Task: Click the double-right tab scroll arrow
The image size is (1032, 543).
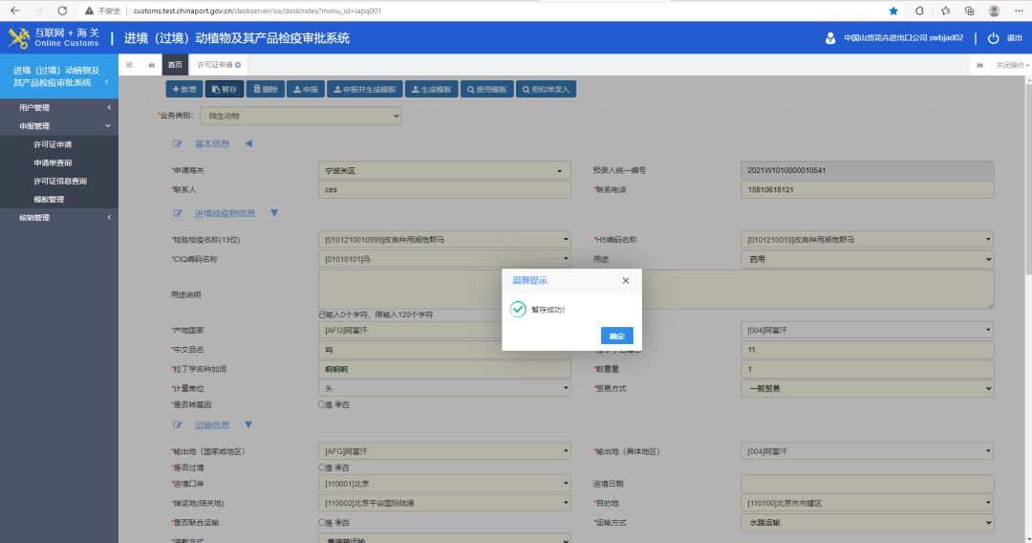Action: 980,65
